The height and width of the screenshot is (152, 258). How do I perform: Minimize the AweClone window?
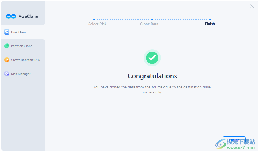click(242, 6)
